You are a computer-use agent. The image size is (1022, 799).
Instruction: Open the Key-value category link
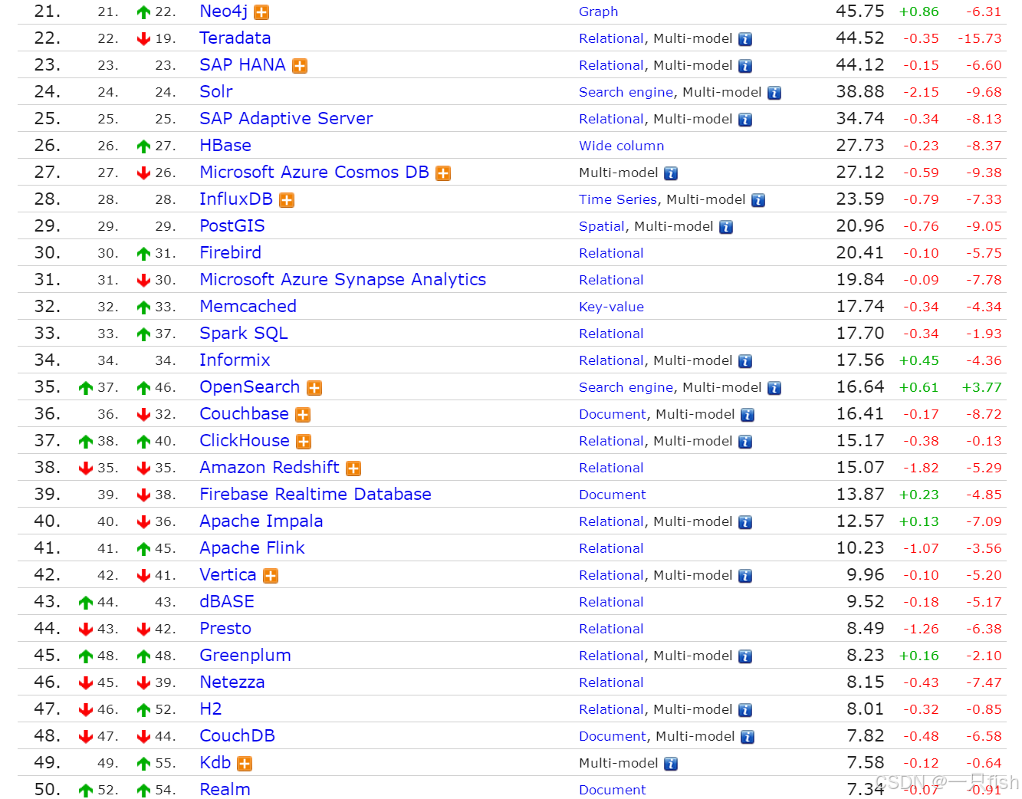tap(611, 307)
